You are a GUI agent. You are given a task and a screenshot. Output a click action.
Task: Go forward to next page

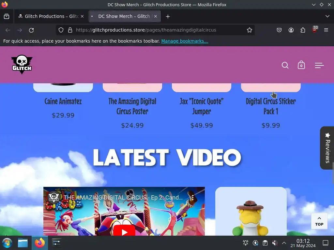(20, 30)
